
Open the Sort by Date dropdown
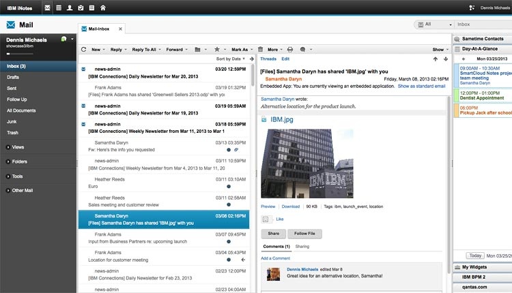pyautogui.click(x=231, y=59)
